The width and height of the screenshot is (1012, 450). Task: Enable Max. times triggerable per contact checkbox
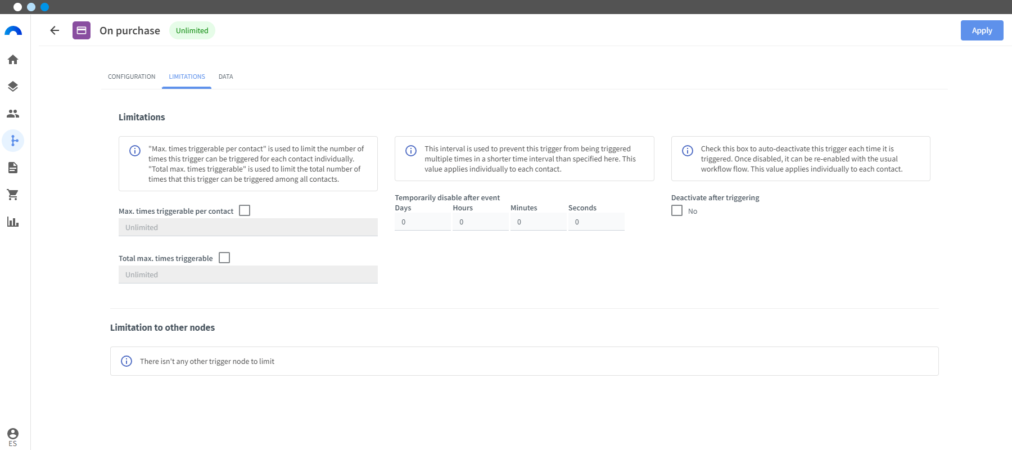245,210
